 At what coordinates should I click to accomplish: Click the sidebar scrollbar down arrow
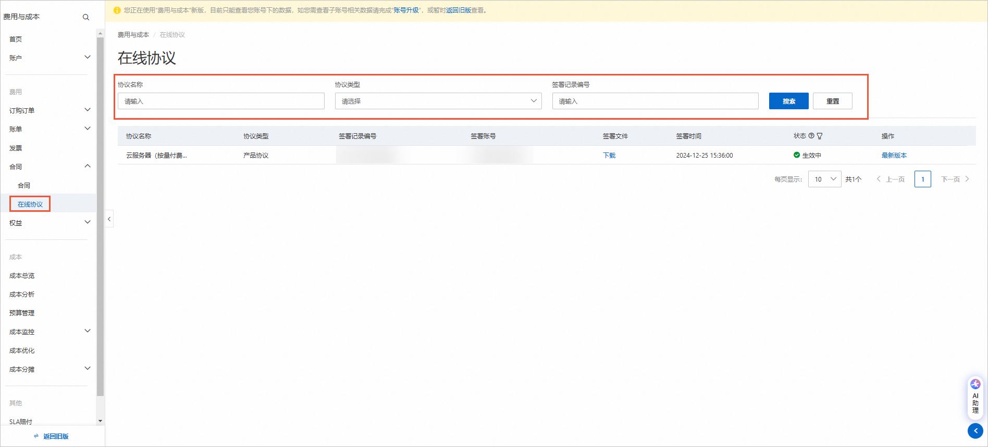tap(100, 421)
